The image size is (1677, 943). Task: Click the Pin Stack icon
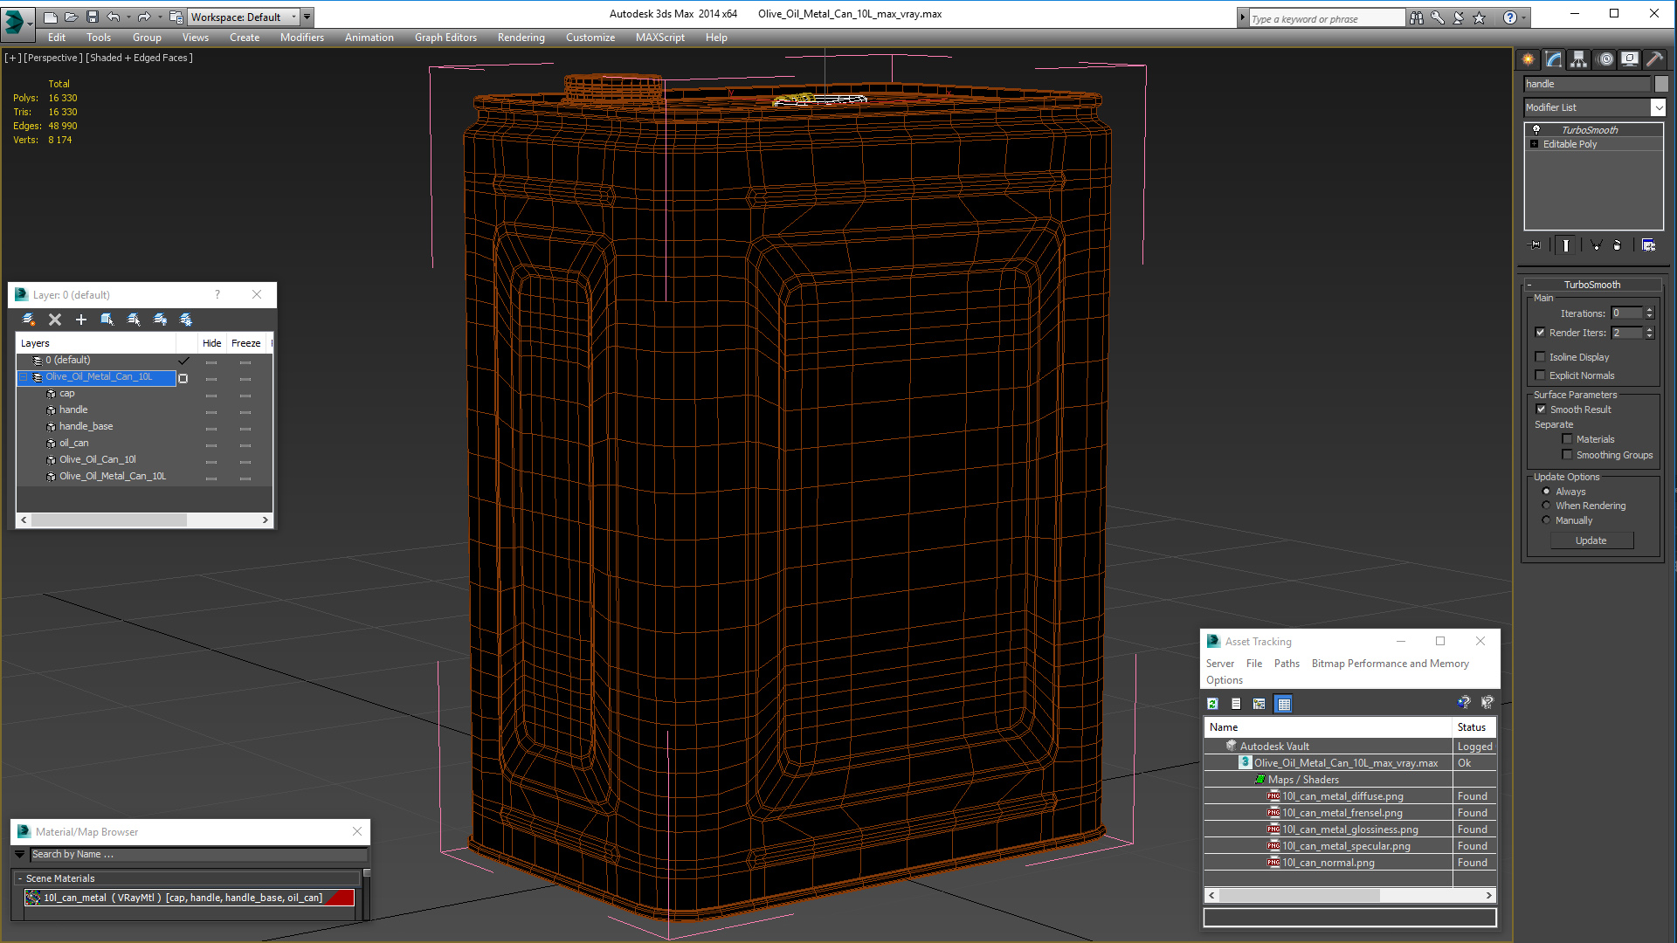1535,245
